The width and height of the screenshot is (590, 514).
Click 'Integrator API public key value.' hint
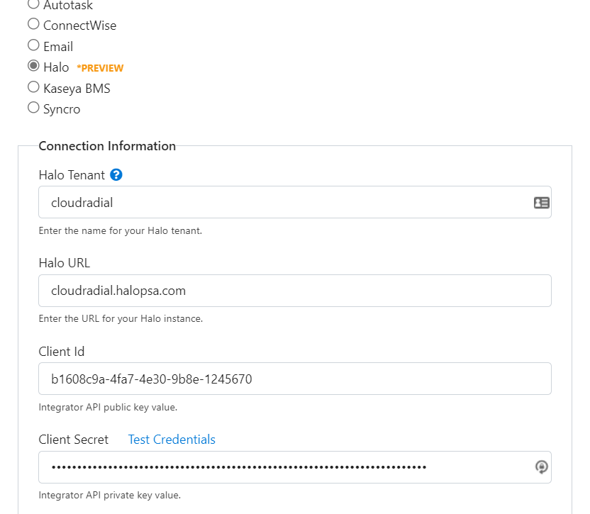(108, 407)
